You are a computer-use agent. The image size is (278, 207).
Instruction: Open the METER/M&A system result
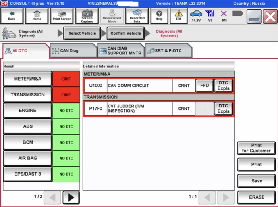point(27,79)
